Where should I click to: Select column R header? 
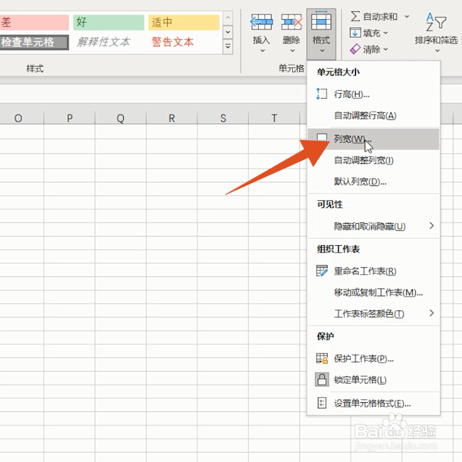coord(172,118)
